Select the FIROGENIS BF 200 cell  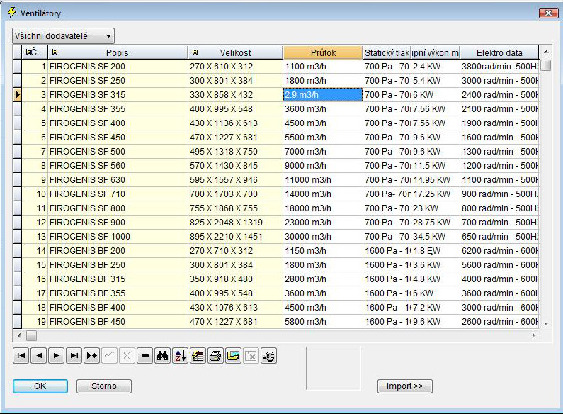[x=118, y=251]
